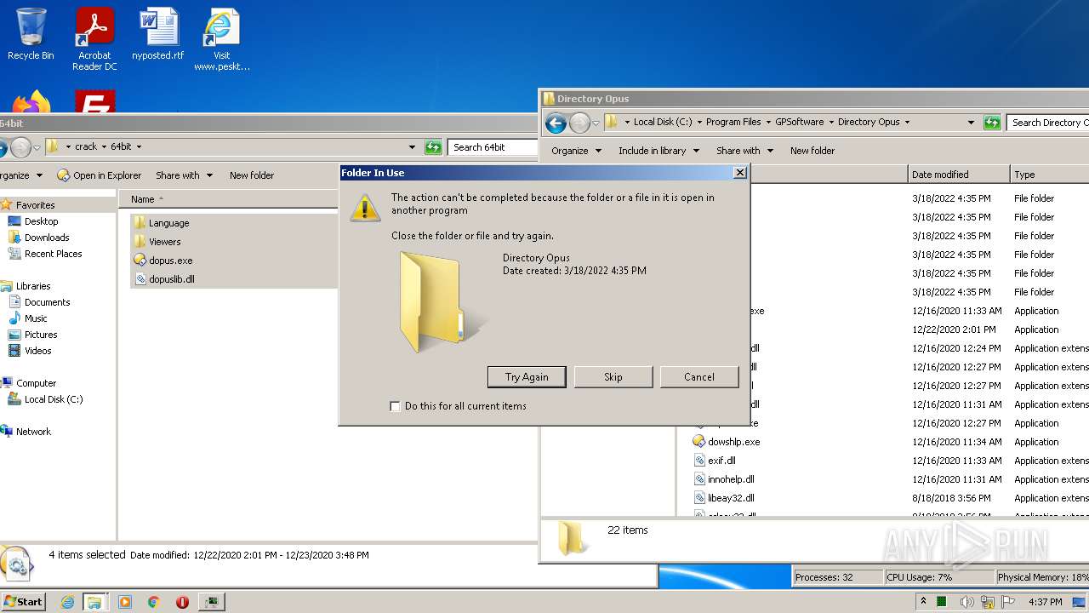1089x613 pixels.
Task: Click Cancel in Folder In Use dialog
Action: pyautogui.click(x=699, y=377)
